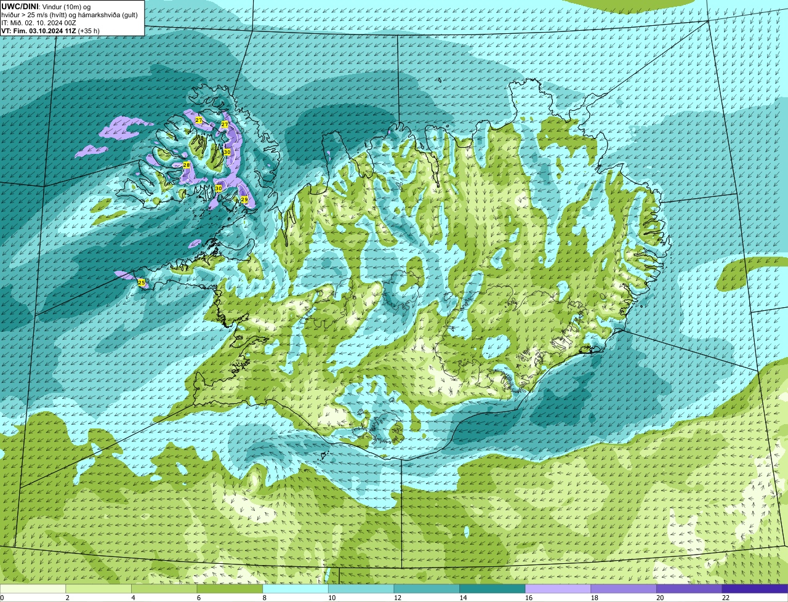Click the legend tick label 18

coord(595,598)
